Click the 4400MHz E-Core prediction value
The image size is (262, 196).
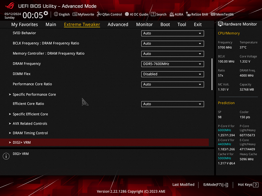point(224,144)
